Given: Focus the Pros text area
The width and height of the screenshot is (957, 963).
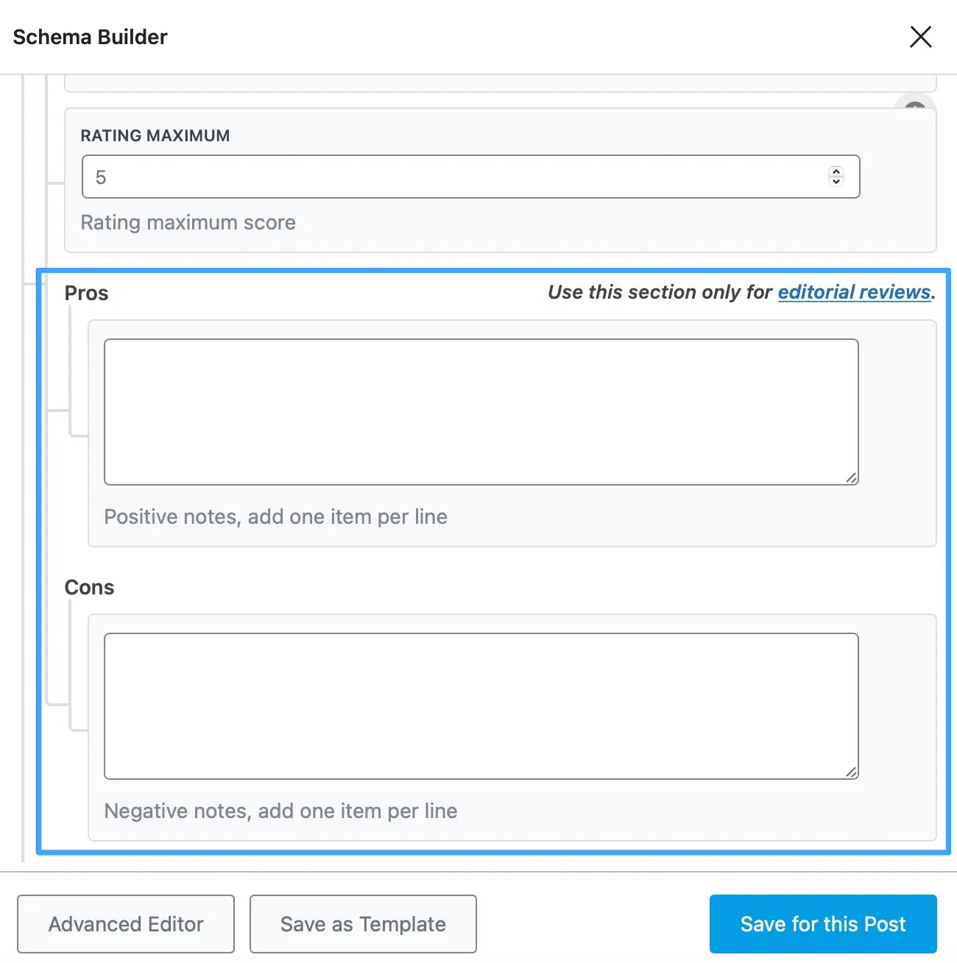Looking at the screenshot, I should (481, 412).
